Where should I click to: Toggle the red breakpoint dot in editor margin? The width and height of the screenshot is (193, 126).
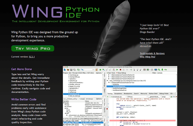(107, 109)
